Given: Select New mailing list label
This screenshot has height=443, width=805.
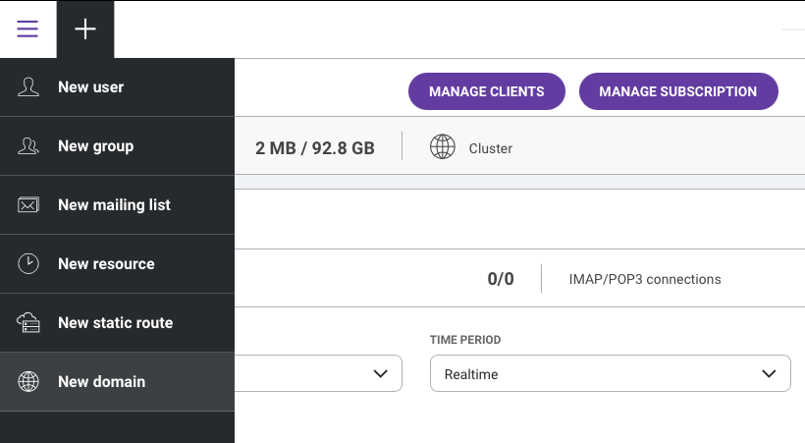Looking at the screenshot, I should coord(114,205).
